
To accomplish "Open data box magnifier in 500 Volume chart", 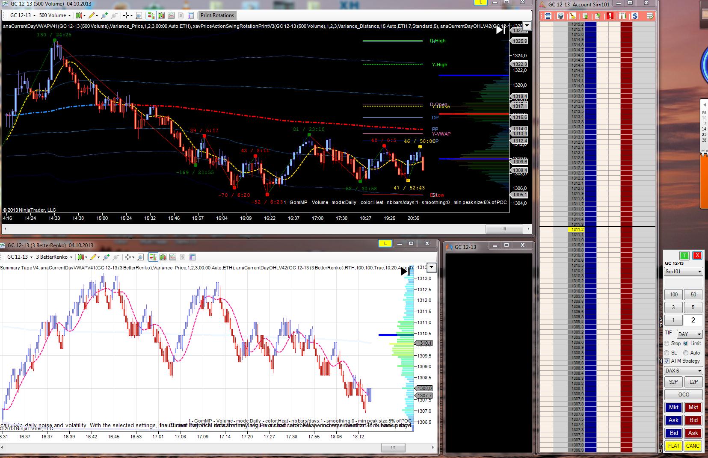I will (x=139, y=15).
